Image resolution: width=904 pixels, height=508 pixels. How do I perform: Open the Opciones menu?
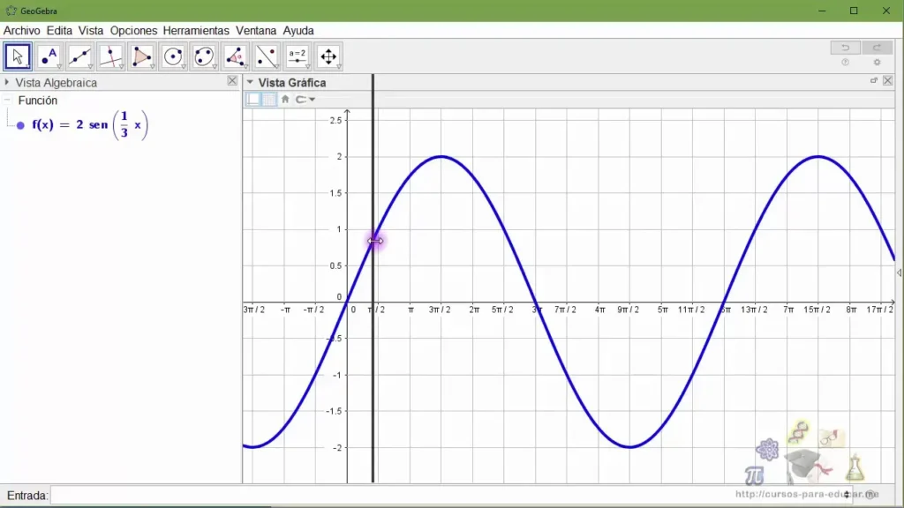133,30
